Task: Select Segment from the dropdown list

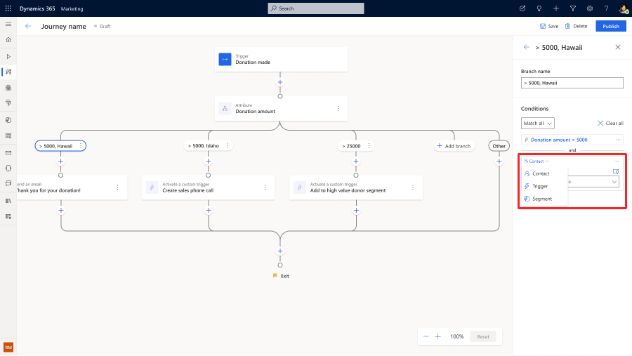Action: click(541, 199)
